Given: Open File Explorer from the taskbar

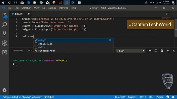Looking at the screenshot, I should (x=35, y=2).
